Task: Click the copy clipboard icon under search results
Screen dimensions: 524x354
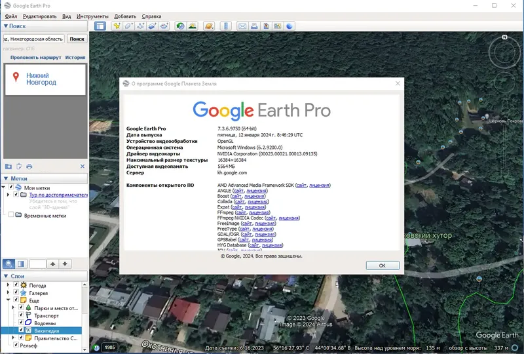Action: (19, 167)
